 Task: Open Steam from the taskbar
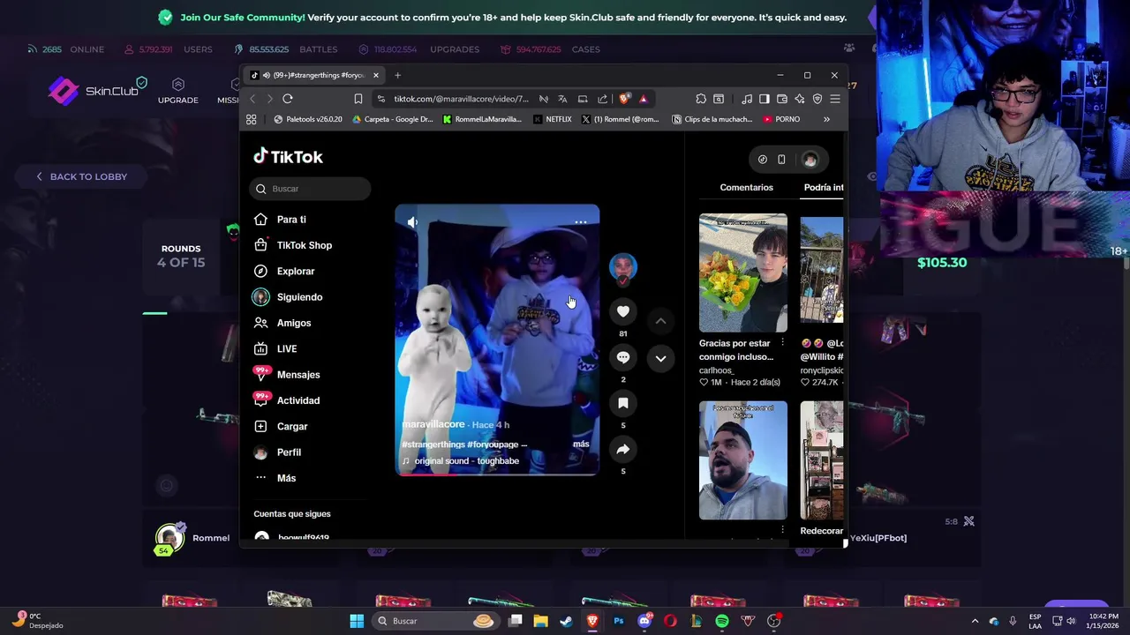point(566,621)
